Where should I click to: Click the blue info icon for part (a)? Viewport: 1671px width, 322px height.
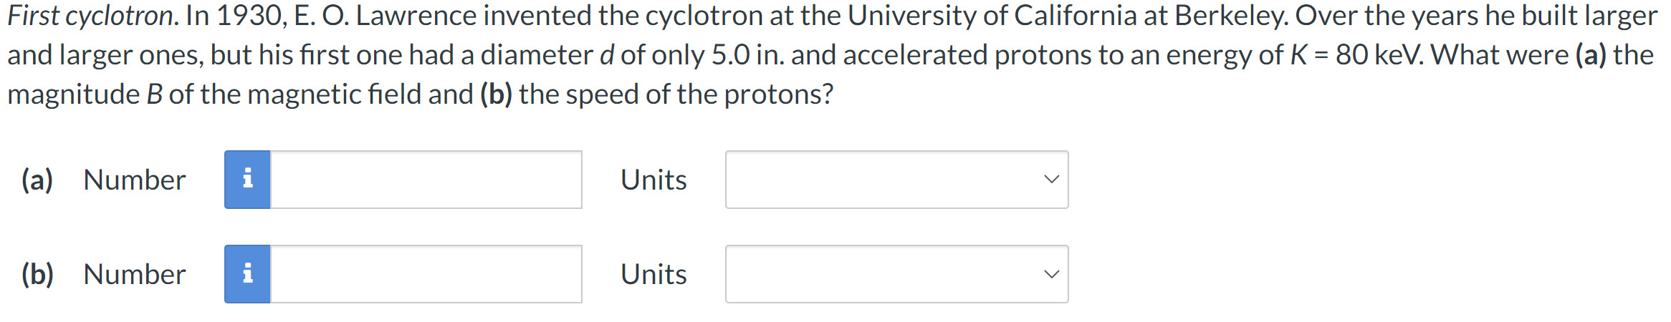tap(247, 180)
